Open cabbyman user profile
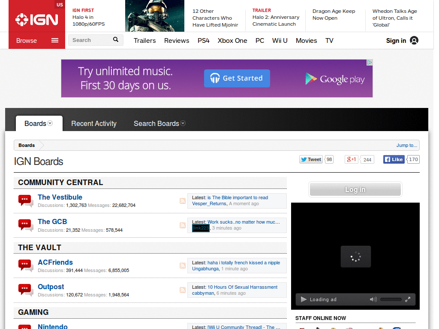Image resolution: width=439 pixels, height=329 pixels. pos(203,293)
